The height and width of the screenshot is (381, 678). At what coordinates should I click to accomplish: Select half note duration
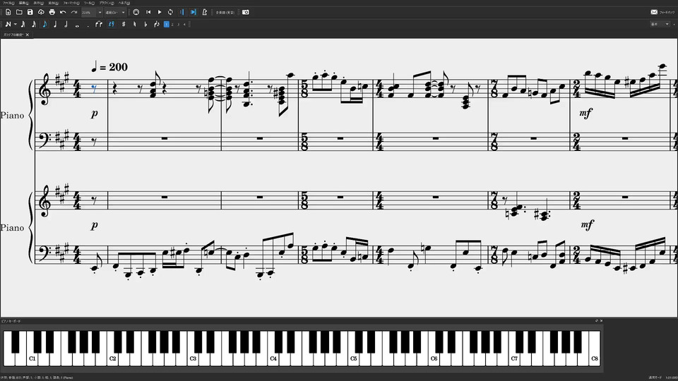click(66, 24)
